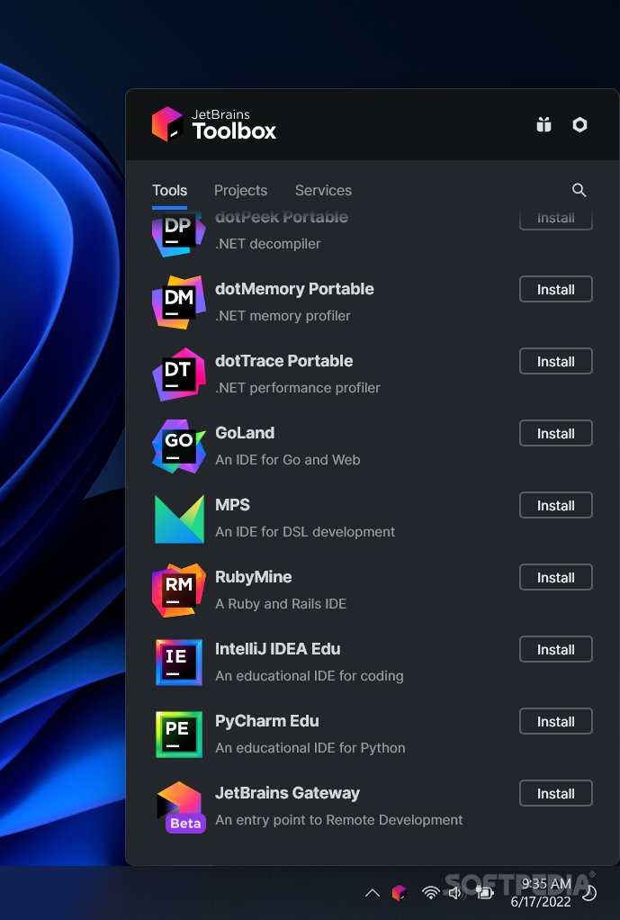Click the GoLand GO icon
The image size is (620, 920).
pos(179,446)
